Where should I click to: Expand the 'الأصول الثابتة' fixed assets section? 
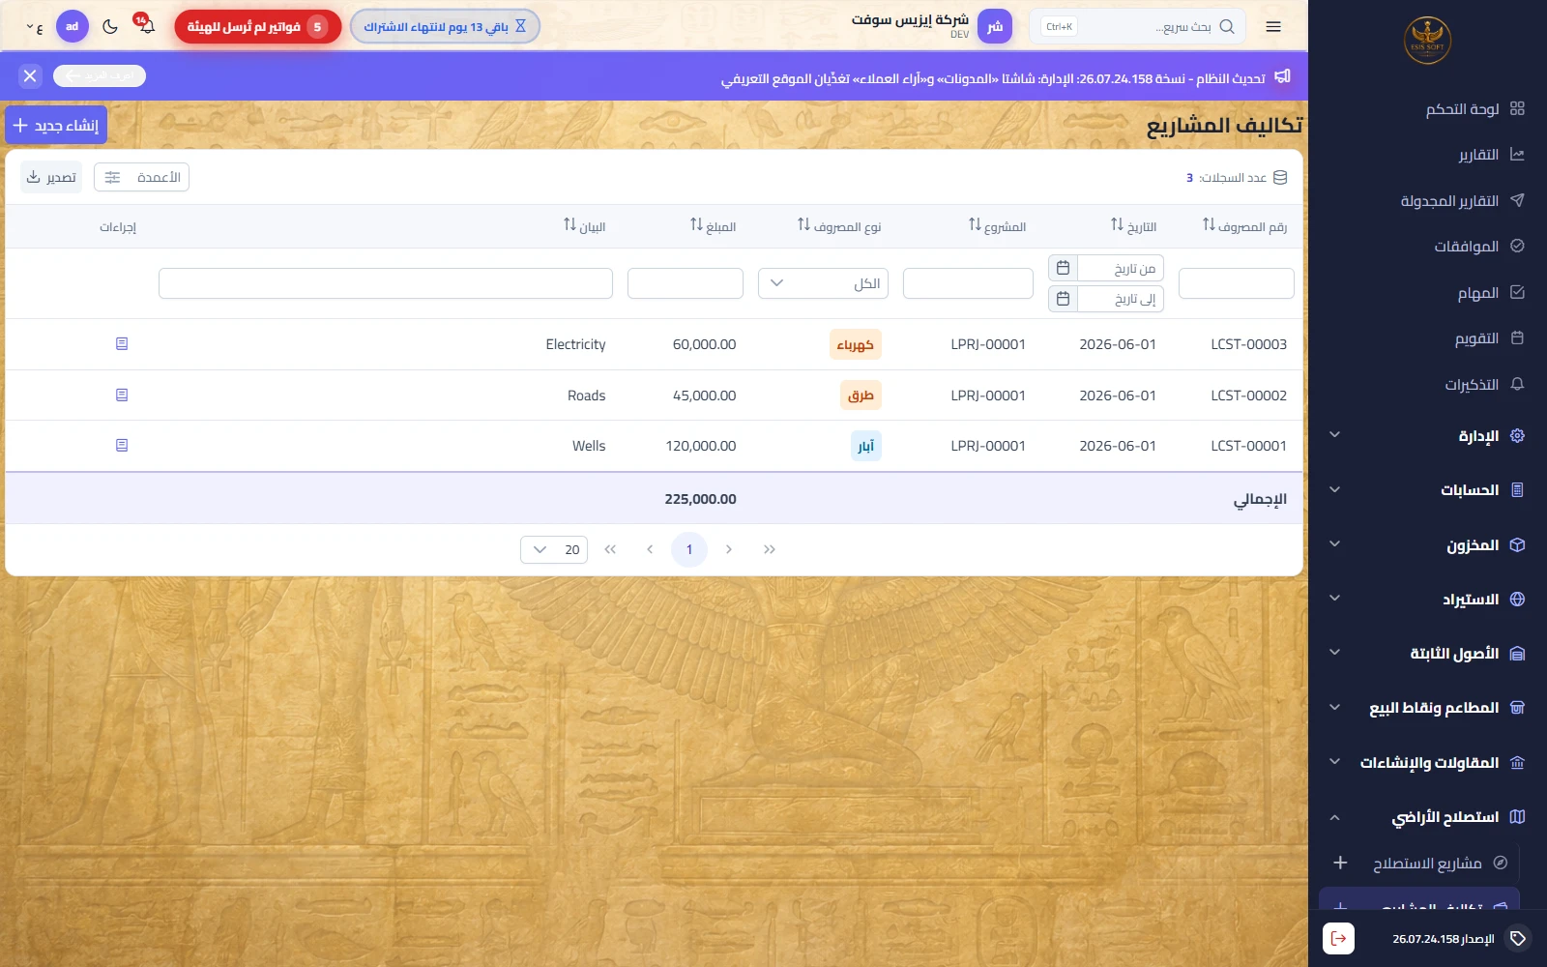coord(1427,653)
